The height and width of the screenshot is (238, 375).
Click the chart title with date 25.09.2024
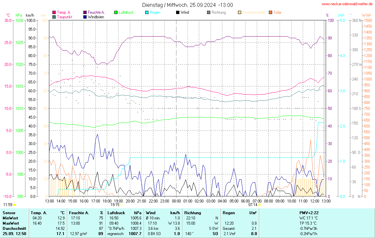pos(187,5)
